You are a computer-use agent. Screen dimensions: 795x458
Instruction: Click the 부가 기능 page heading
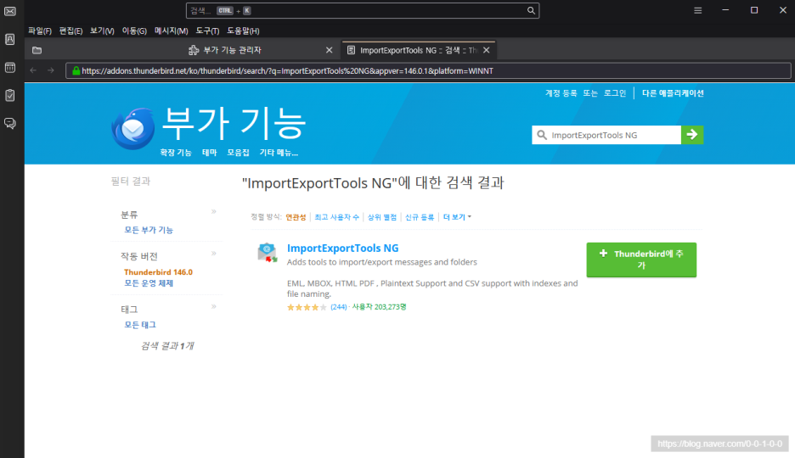coord(234,123)
